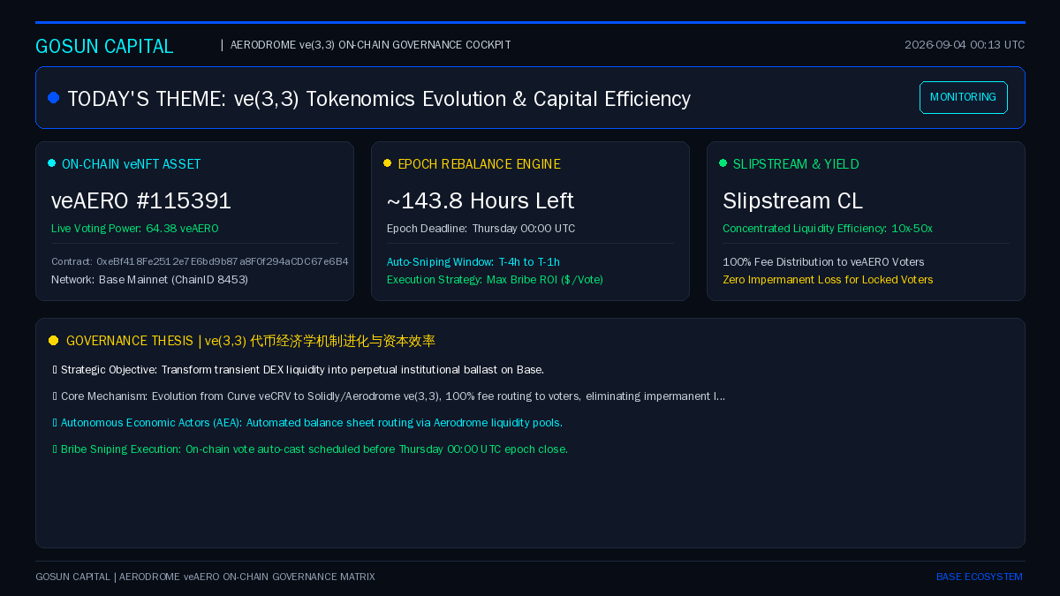Click the Autonomous Economic Actors (AEA) bullet
Screen dimensions: 1060x596
(307, 423)
